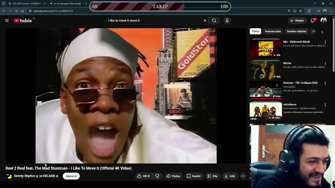Screen dimensions: 335x188
Task: Open the Mix - Elektronik Müzik thumbnail
Action: click(266, 48)
